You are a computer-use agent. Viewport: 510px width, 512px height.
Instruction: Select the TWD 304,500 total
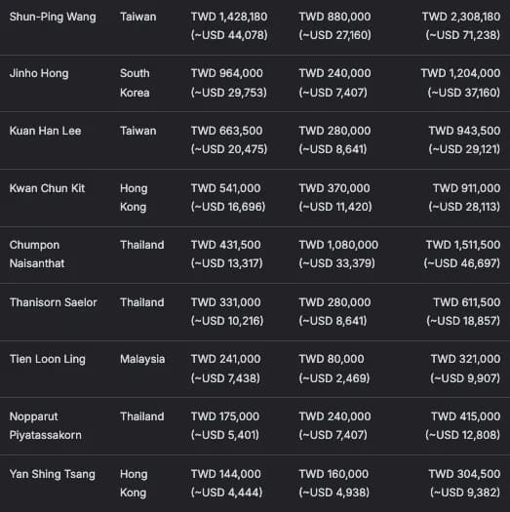point(464,474)
